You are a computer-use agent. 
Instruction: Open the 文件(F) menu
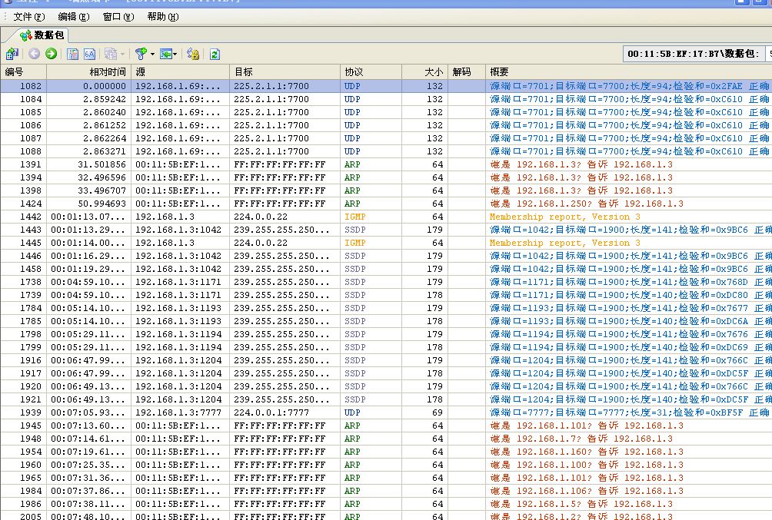[28, 16]
